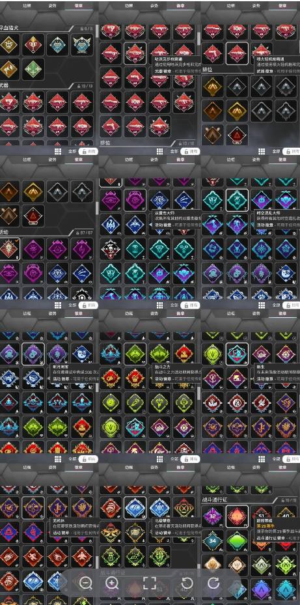Select the blue crown badge under 浮血猎犬
Image resolution: width=300 pixels, height=605 pixels.
(x=57, y=45)
